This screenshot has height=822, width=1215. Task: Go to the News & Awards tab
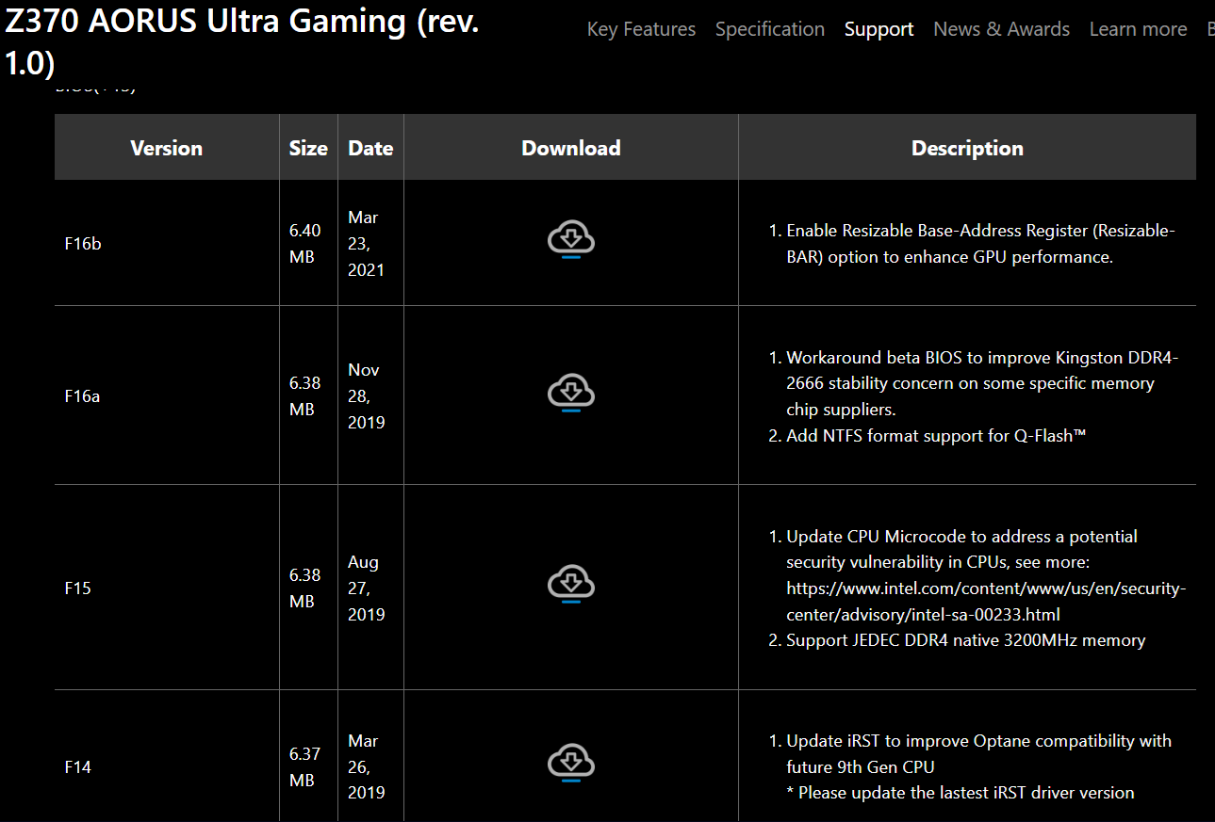[1001, 29]
